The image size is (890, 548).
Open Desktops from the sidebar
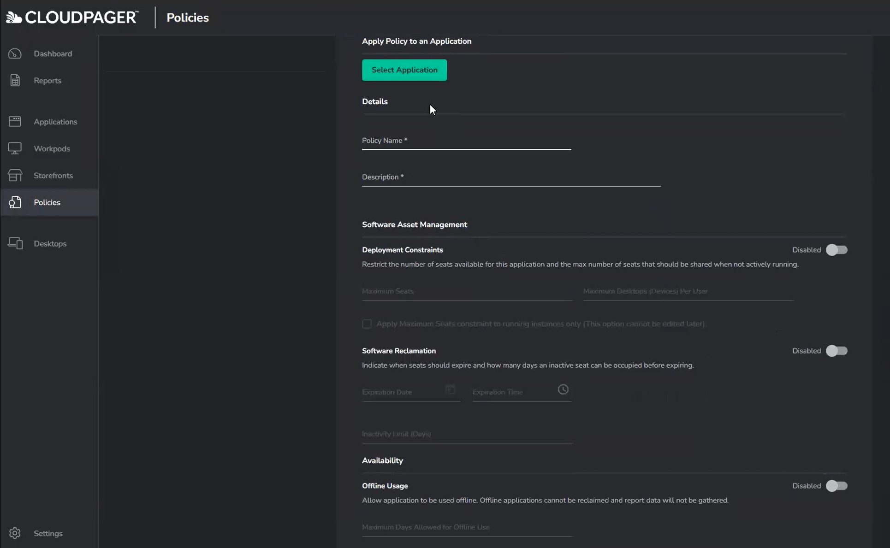(x=49, y=243)
